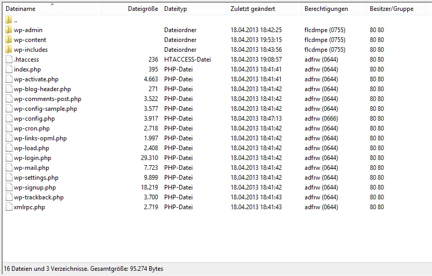This screenshot has width=432, height=276.
Task: Click the Dateiordner type of wp-includes
Action: (180, 50)
